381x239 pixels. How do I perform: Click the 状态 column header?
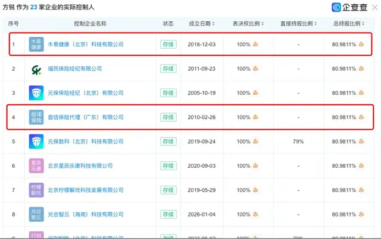point(168,24)
